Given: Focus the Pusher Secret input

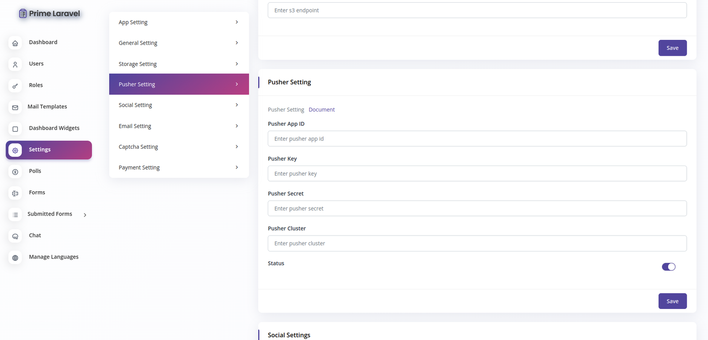Looking at the screenshot, I should click(477, 209).
